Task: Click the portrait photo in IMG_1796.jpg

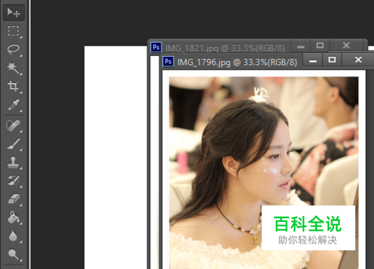Action: tap(263, 173)
